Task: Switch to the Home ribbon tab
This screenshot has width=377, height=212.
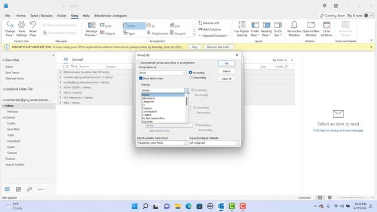Action: [x=21, y=16]
